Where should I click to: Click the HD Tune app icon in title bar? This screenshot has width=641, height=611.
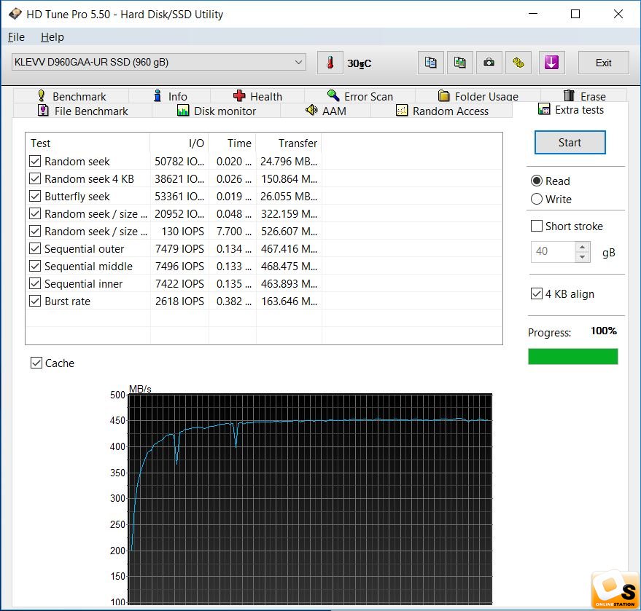(15, 14)
